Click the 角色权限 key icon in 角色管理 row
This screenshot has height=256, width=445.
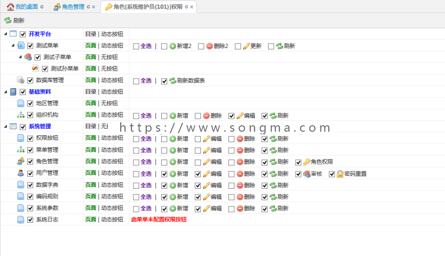click(x=307, y=162)
